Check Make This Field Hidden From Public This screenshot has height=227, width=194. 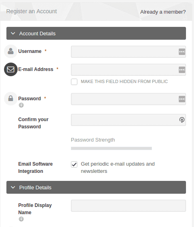(x=74, y=82)
